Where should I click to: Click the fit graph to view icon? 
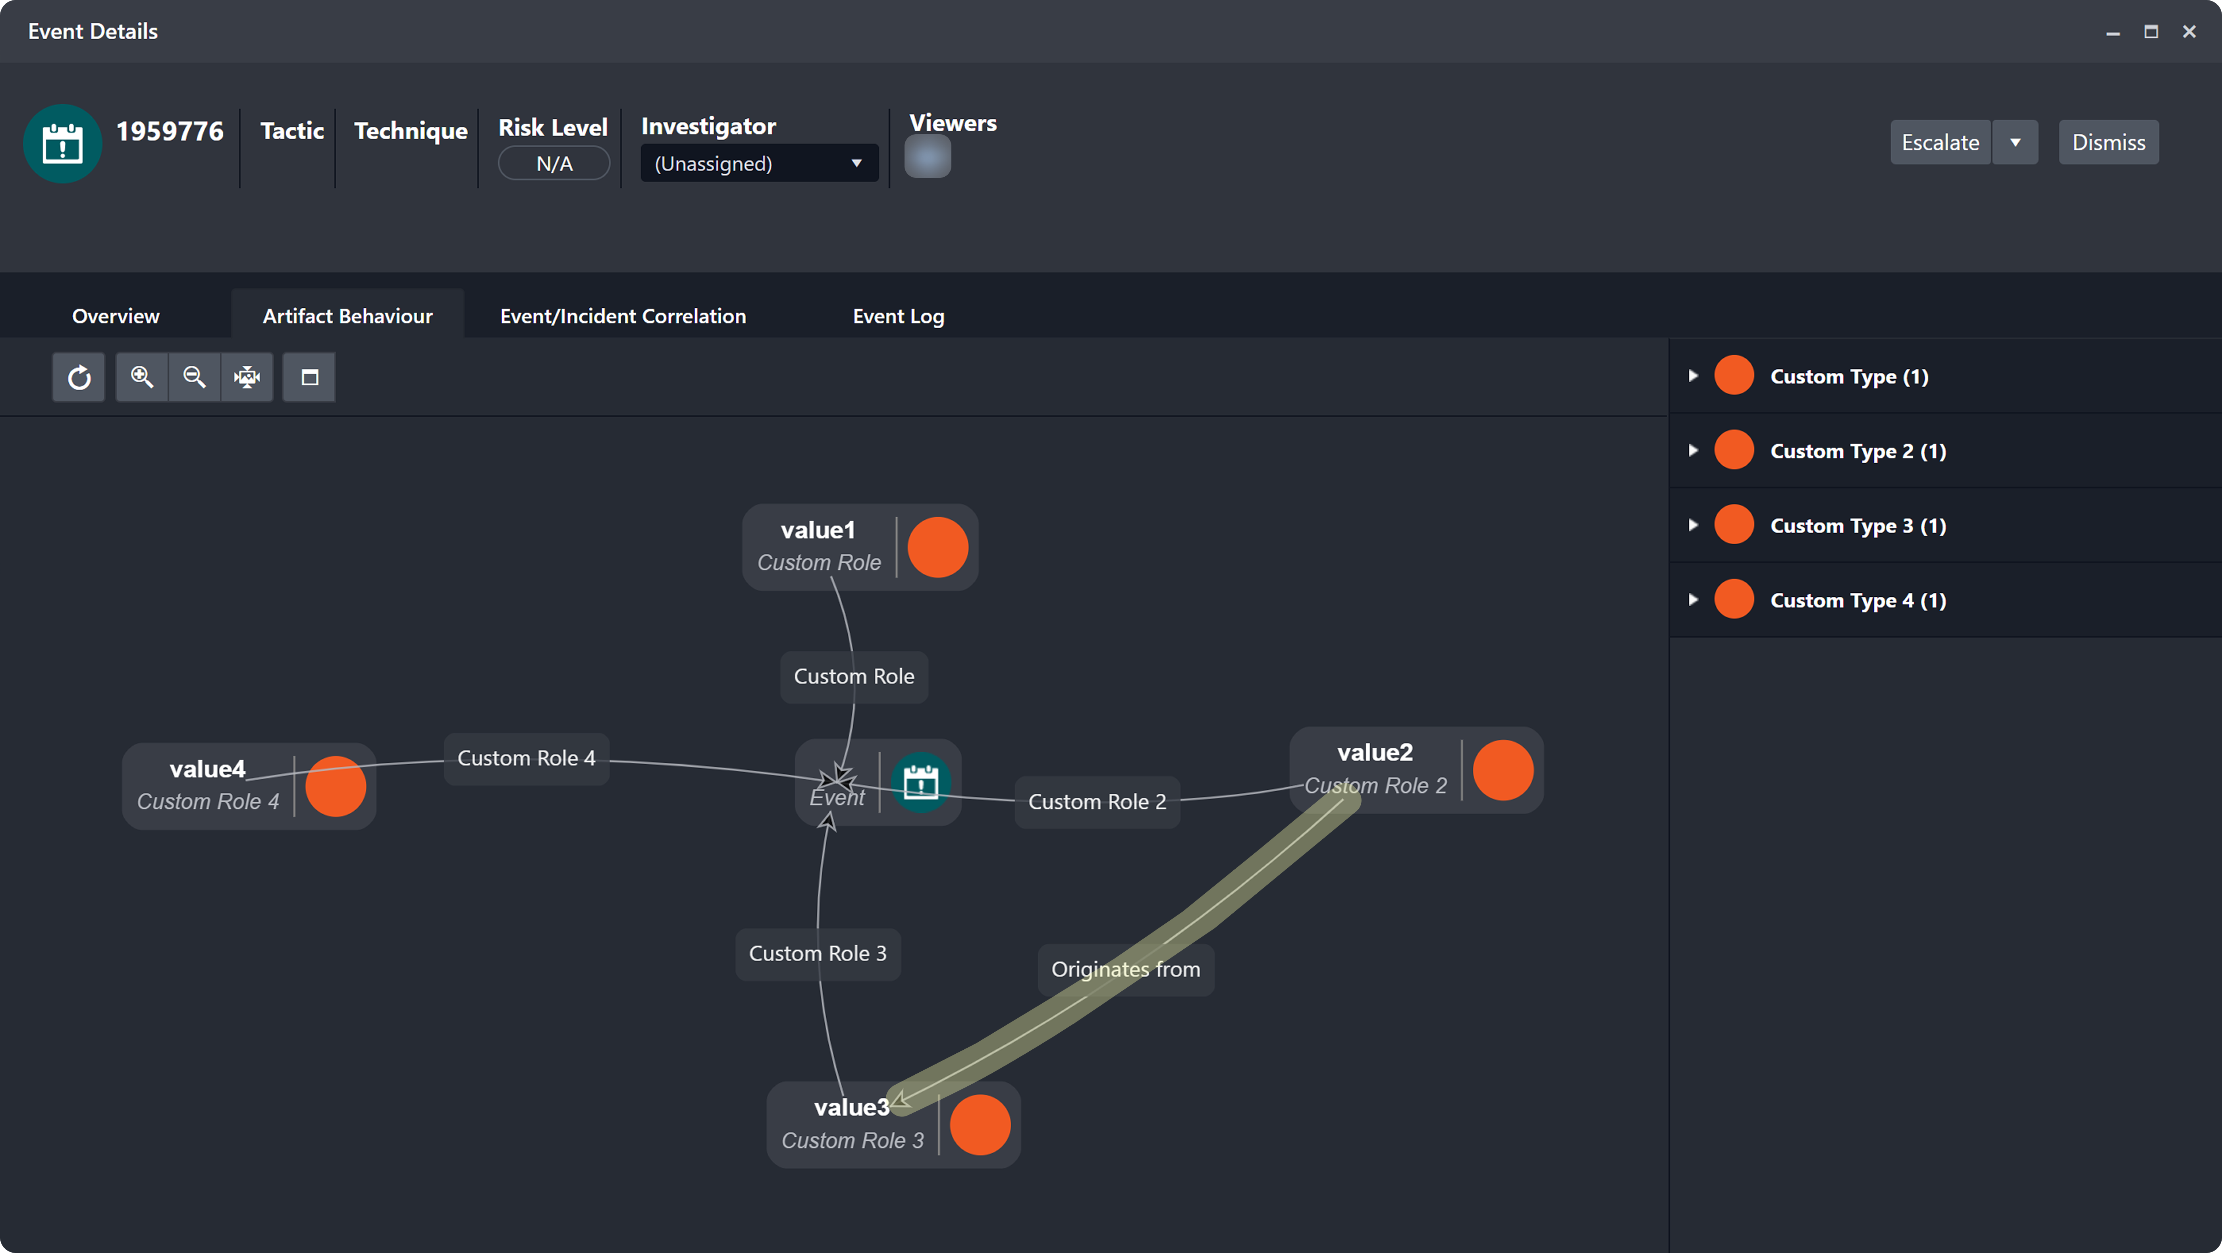tap(247, 377)
